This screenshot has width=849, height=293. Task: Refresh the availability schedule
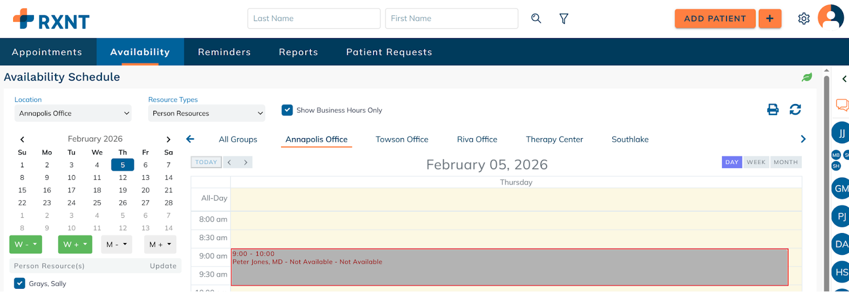tap(795, 110)
